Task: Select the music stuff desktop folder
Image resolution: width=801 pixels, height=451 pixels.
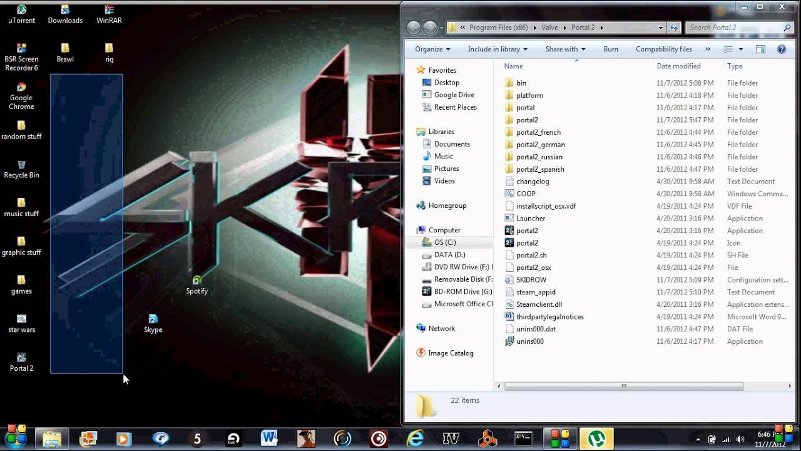Action: click(x=21, y=207)
